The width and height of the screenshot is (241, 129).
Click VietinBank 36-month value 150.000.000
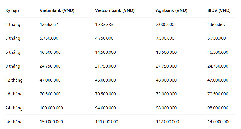coord(51,122)
